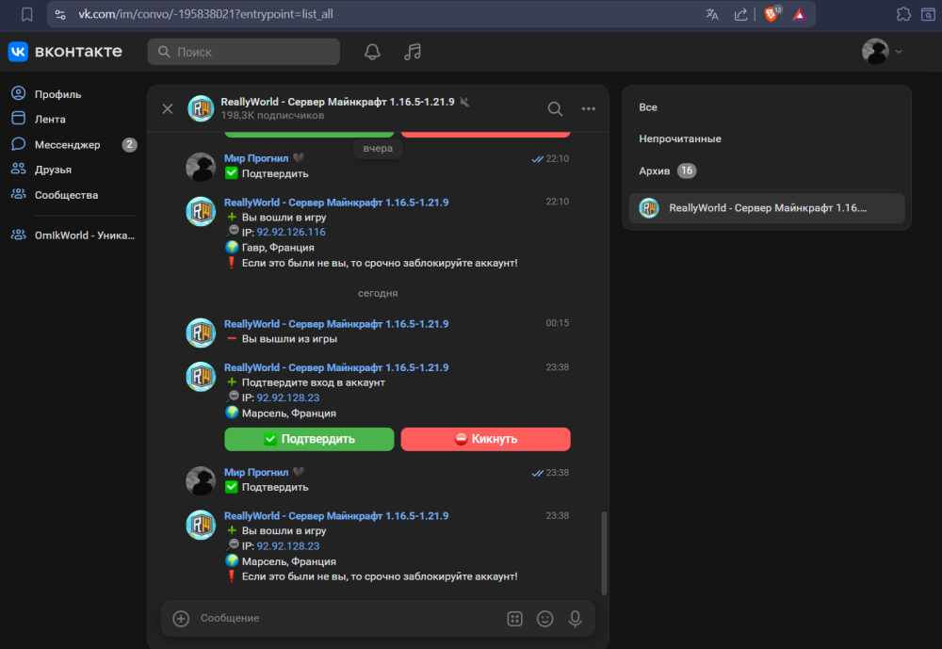
Task: Open Мир Прогнил sender name at 22:10
Action: point(256,158)
